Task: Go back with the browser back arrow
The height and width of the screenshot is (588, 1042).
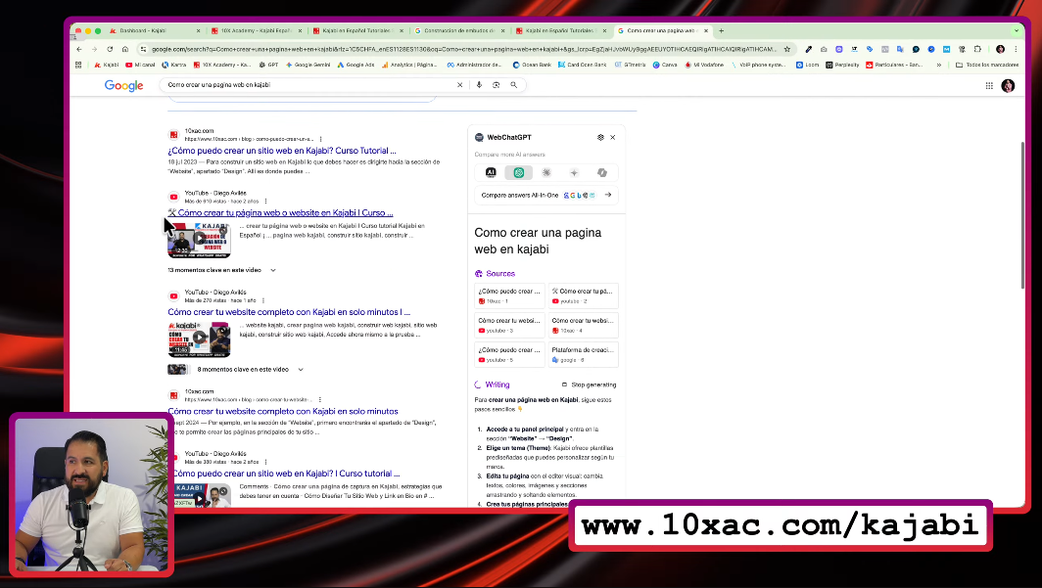Action: tap(79, 49)
